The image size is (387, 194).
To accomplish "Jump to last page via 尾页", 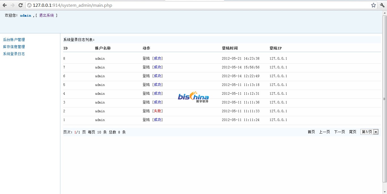I will (353, 132).
